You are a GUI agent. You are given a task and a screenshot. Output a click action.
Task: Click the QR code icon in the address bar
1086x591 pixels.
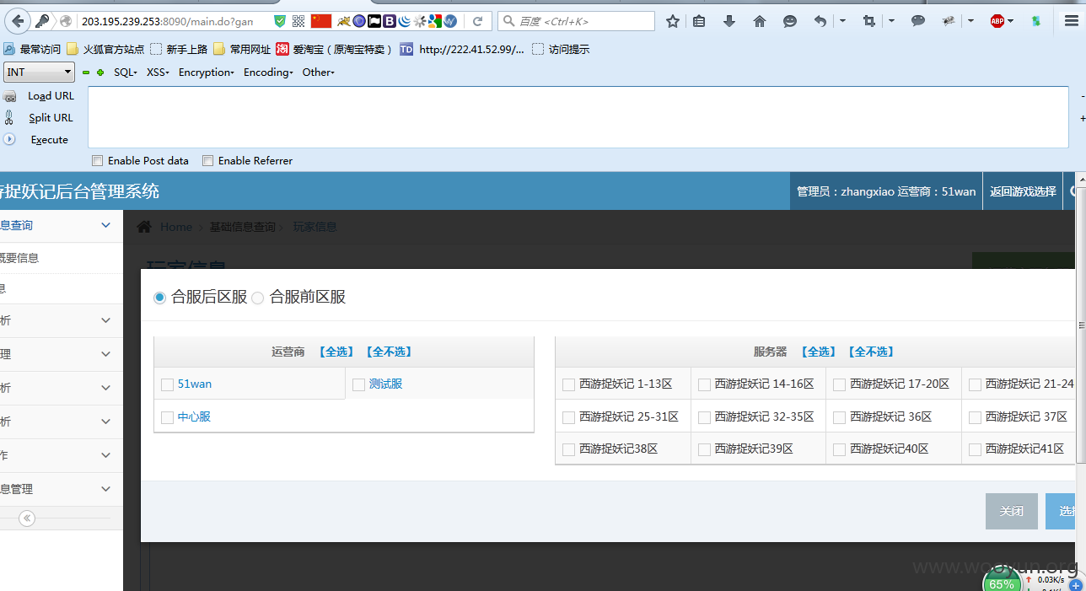298,21
